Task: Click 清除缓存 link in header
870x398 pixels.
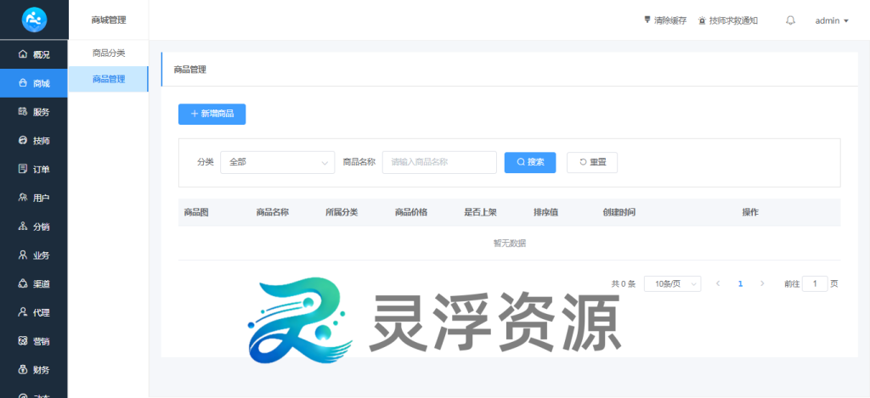Action: pyautogui.click(x=665, y=20)
